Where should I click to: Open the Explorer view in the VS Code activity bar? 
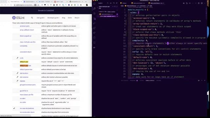click(x=94, y=4)
